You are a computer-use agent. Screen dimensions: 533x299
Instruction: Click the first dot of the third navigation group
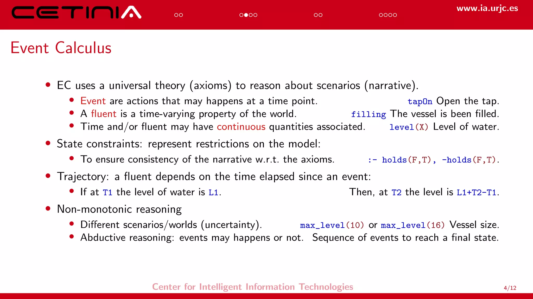(x=316, y=15)
